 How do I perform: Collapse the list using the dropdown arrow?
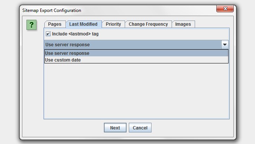point(225,44)
